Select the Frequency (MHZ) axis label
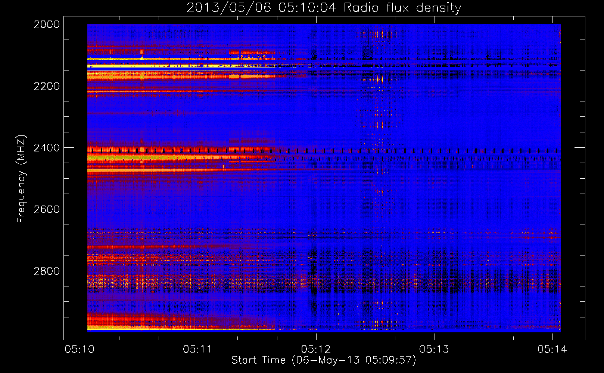604x373 pixels. point(21,179)
